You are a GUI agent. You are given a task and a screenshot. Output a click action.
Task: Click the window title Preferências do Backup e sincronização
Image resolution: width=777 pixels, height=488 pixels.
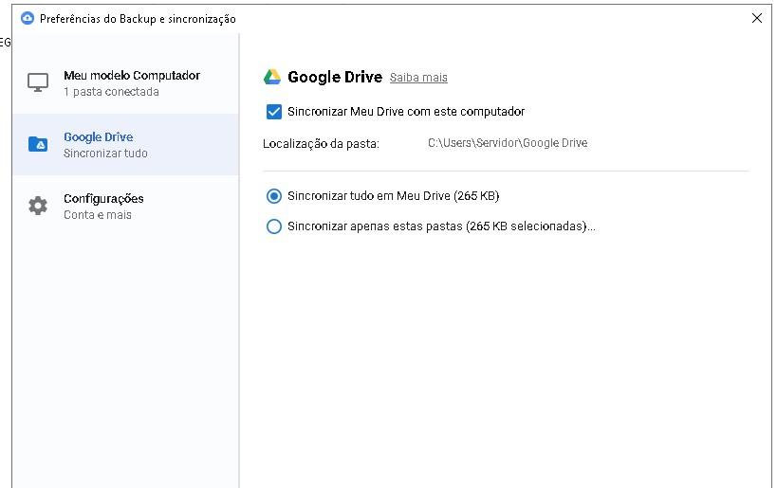click(138, 19)
